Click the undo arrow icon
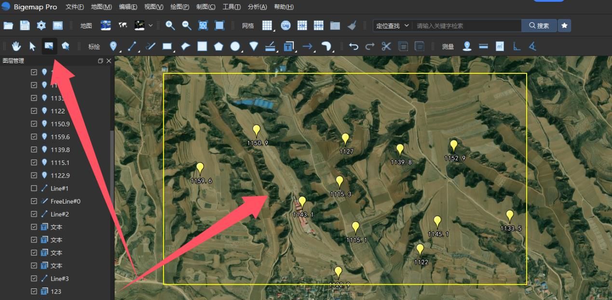The image size is (612, 300). click(354, 46)
